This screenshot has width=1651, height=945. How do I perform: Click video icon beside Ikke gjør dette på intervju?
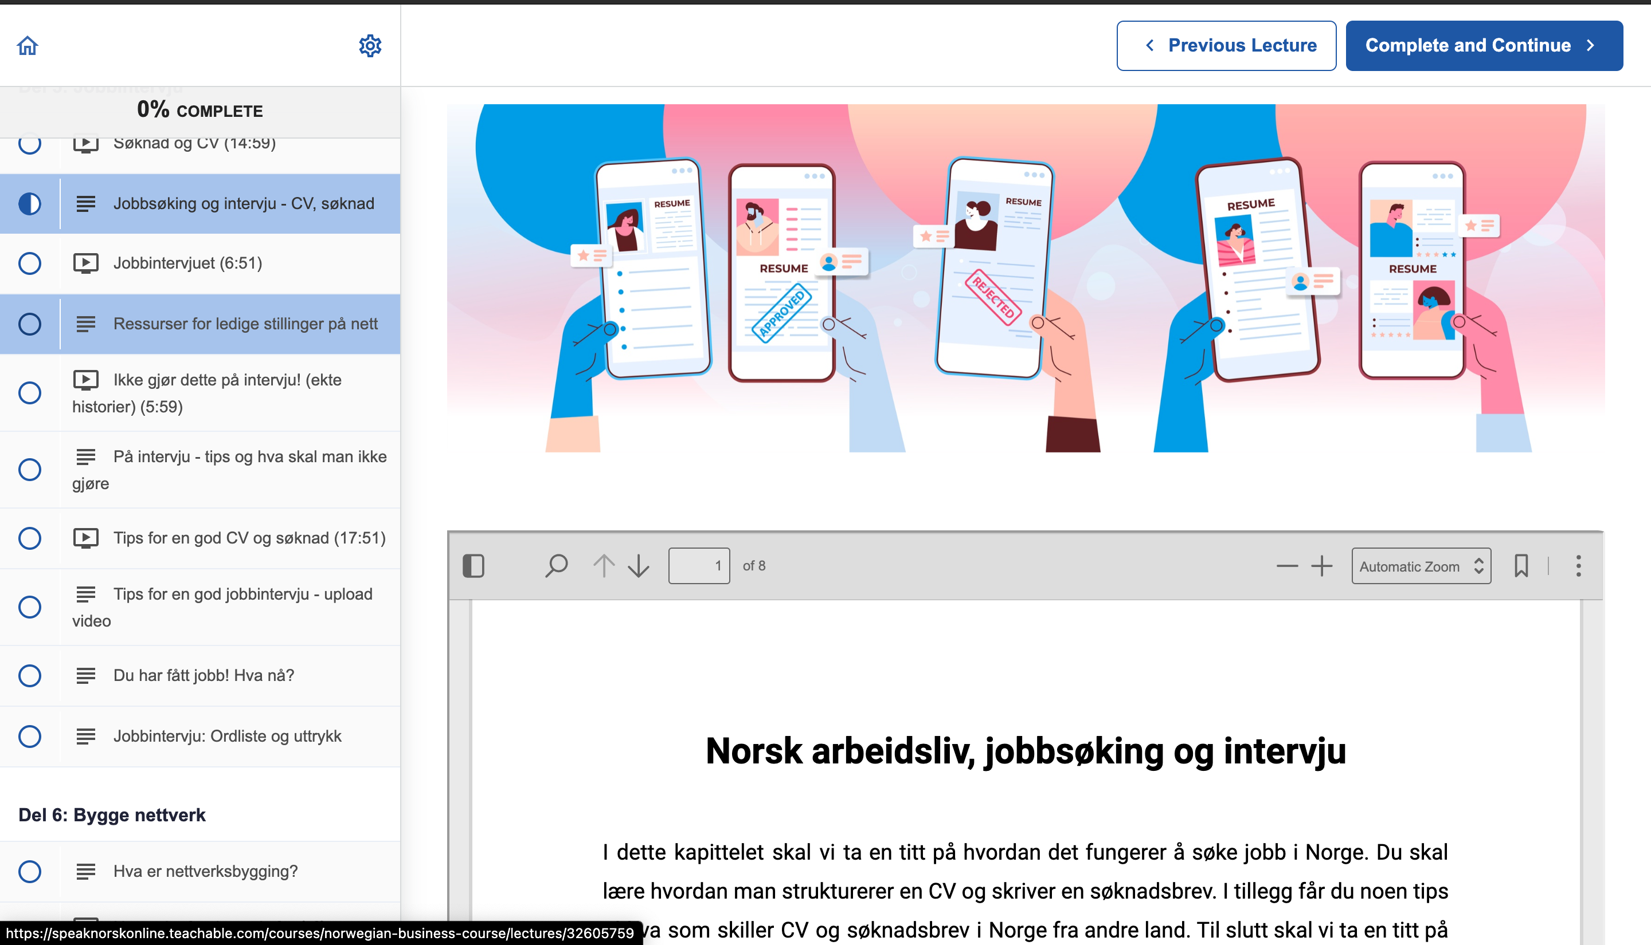tap(86, 380)
